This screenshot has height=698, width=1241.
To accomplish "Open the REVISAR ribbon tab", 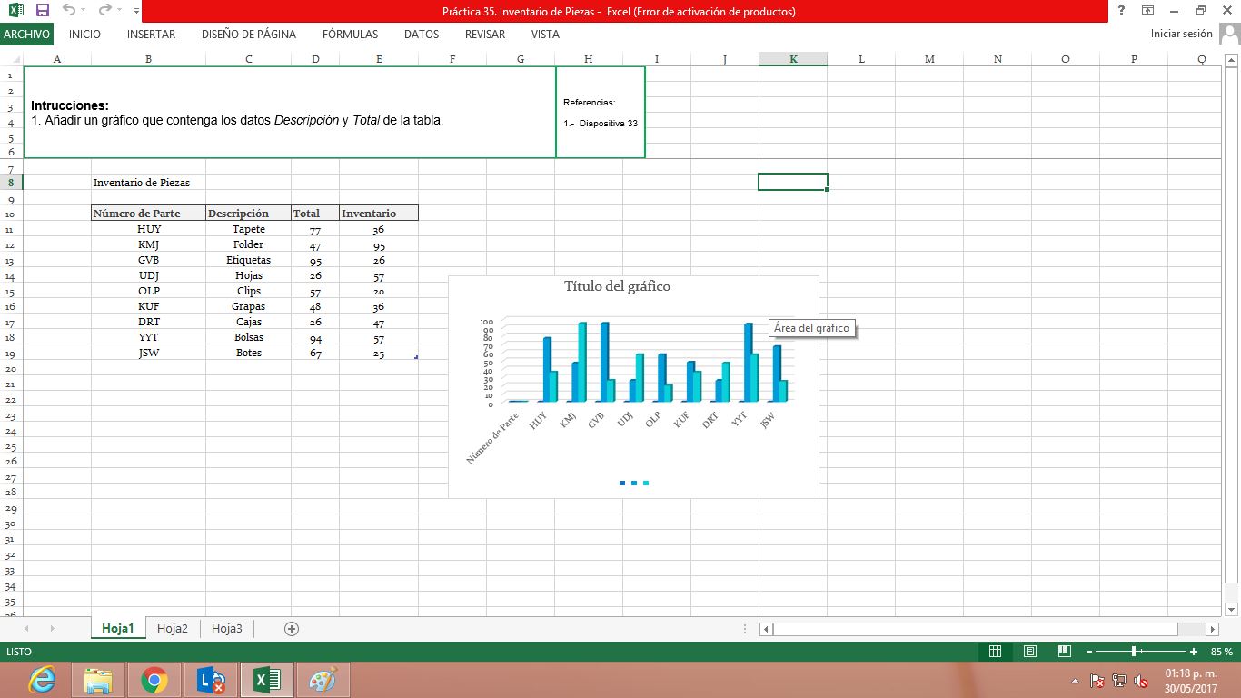I will click(485, 35).
